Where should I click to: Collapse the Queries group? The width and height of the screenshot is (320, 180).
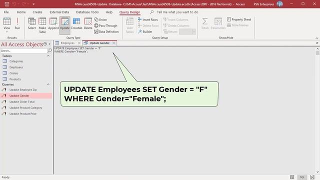48,84
